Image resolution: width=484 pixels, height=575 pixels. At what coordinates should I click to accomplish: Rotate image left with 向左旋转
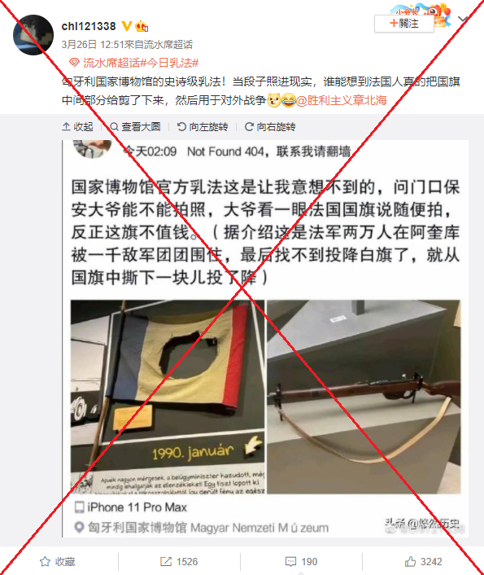click(203, 127)
